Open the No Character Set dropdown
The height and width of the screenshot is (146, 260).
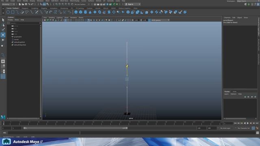[244, 128]
